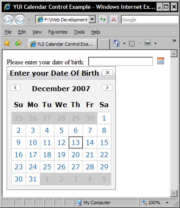Screen dimensions: 180x208
Task: Open the Tools menu
Action: tap(79, 32)
